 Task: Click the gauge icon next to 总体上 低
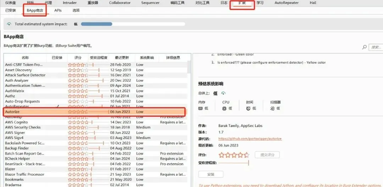tap(223, 93)
